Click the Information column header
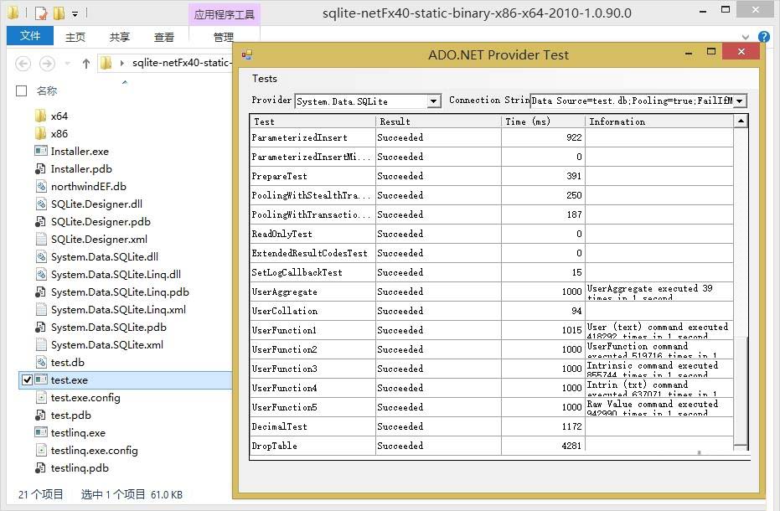780x511 pixels. tap(659, 121)
